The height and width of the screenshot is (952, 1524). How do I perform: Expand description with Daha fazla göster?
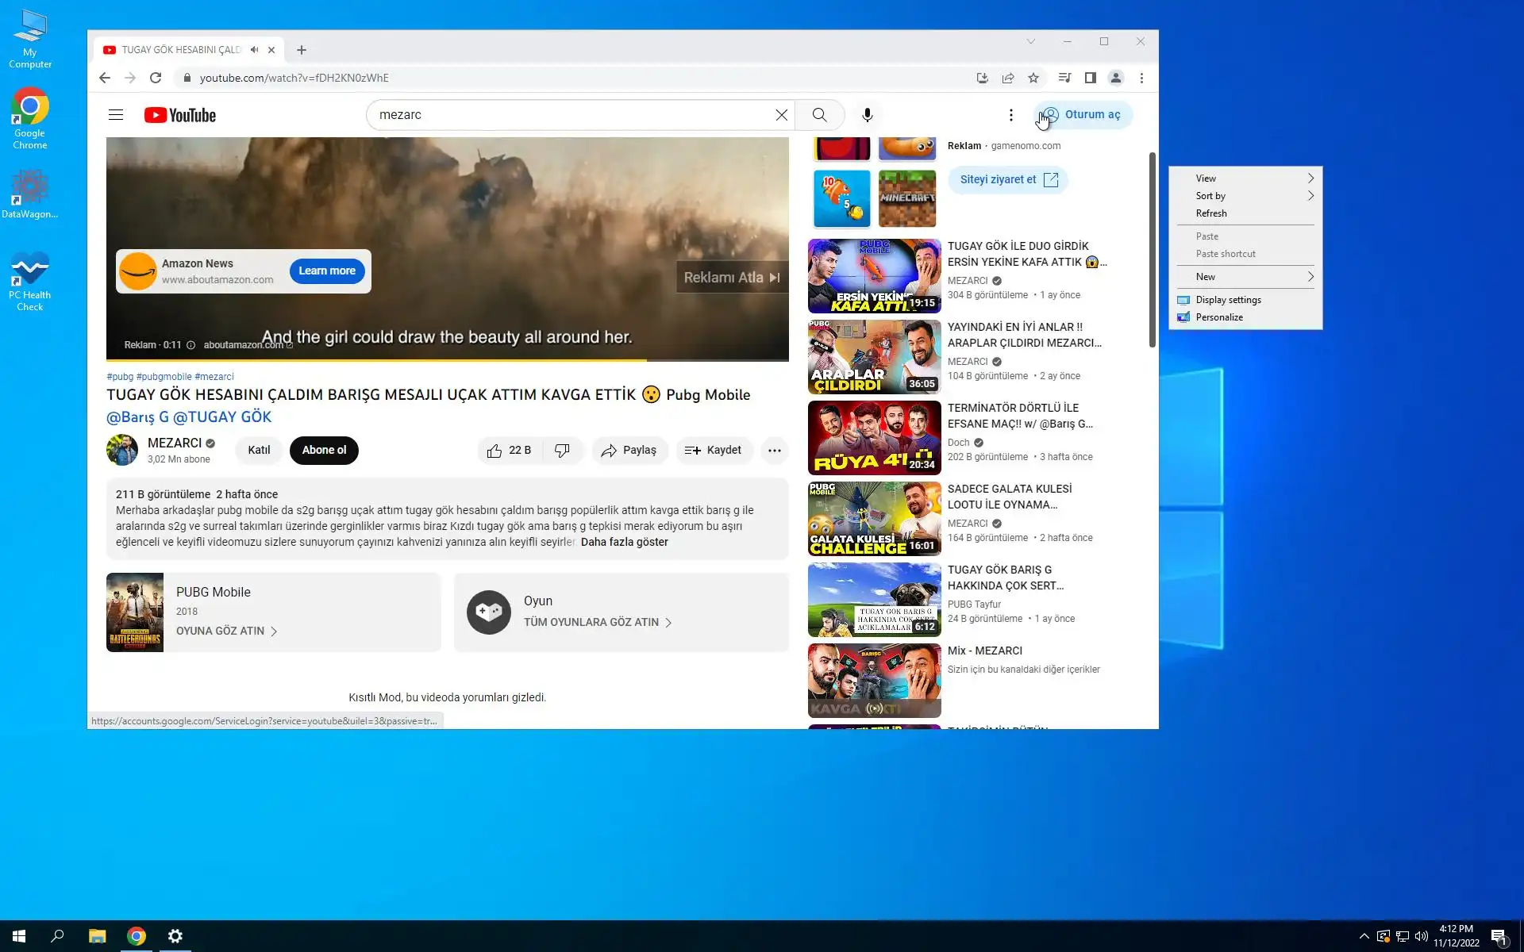624,542
